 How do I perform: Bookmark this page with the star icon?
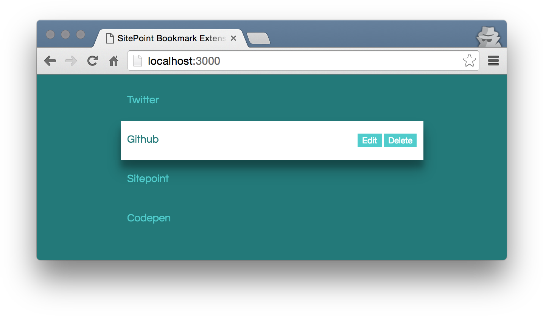469,61
